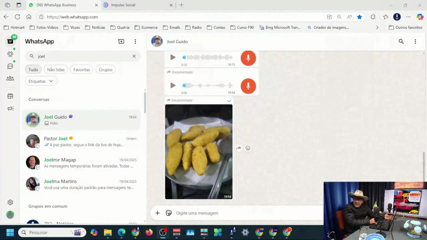Open the Fotos-Videos bookmark folder
This screenshot has width=427, height=240.
point(44,27)
